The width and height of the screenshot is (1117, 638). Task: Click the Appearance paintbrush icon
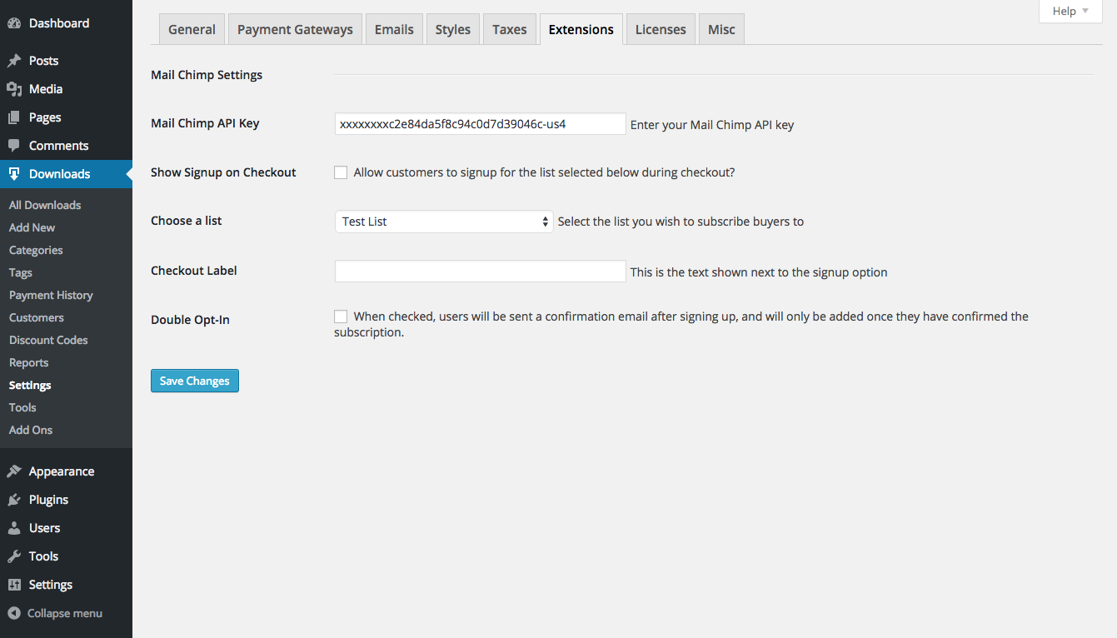tap(14, 471)
